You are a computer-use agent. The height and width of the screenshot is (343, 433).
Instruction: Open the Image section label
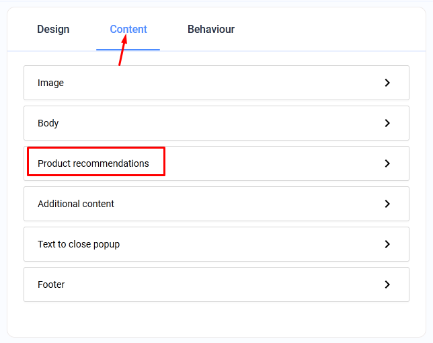tap(51, 83)
